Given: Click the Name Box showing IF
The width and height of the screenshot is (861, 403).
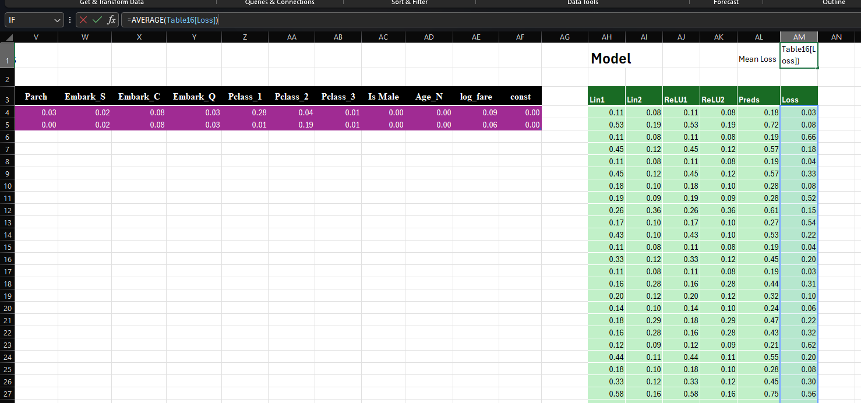Looking at the screenshot, I should (29, 20).
